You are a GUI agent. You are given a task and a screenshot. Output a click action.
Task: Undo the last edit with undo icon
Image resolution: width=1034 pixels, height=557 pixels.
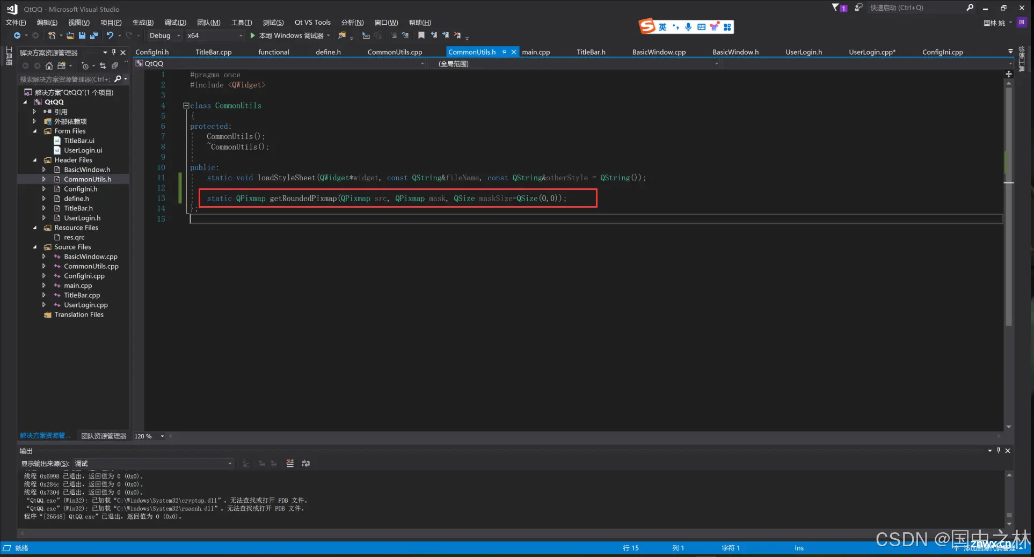110,35
